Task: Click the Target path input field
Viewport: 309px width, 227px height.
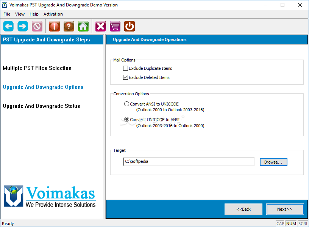Action: coord(189,162)
